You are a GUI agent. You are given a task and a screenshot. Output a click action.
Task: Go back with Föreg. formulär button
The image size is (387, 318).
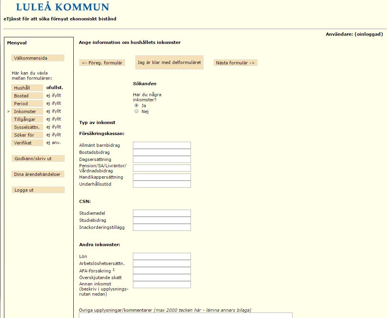click(x=102, y=63)
